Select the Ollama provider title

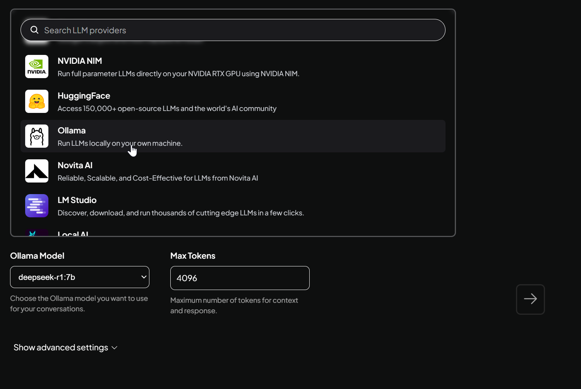coord(72,131)
